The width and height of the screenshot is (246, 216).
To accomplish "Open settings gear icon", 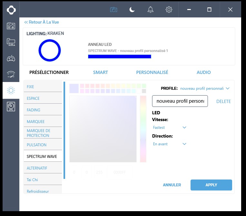I will click(169, 10).
